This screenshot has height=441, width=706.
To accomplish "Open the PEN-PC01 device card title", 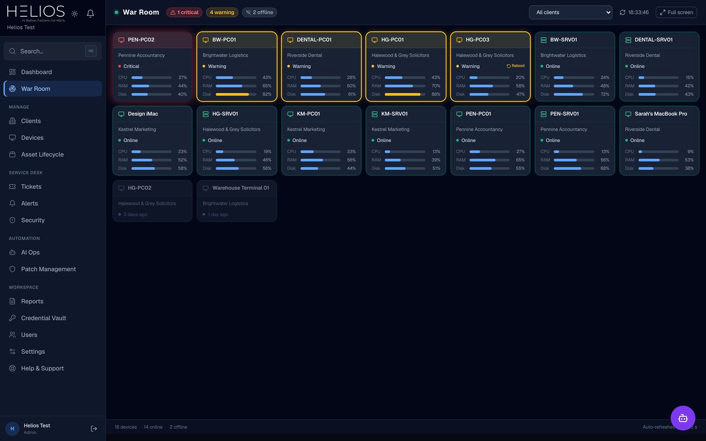I will pyautogui.click(x=478, y=114).
